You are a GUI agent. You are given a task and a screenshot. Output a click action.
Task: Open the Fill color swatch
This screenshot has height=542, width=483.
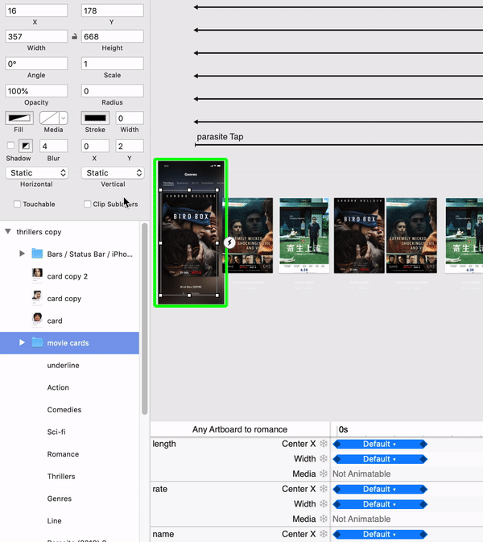click(x=19, y=118)
